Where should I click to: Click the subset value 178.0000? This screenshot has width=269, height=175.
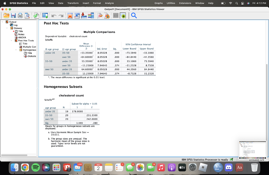coord(77,111)
